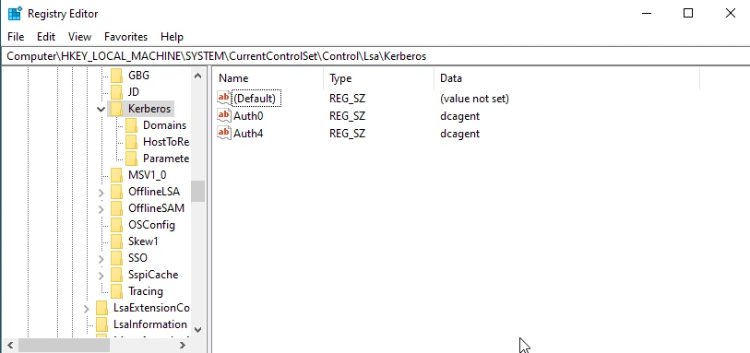Click the dcagent data of Auth4
750x353 pixels.
click(x=459, y=134)
